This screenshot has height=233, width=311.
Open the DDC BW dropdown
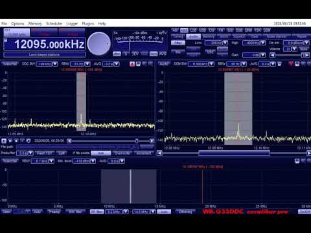(x=47, y=64)
